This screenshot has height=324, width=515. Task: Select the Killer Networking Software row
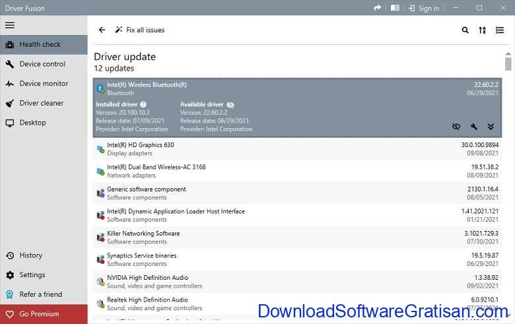[x=297, y=238]
